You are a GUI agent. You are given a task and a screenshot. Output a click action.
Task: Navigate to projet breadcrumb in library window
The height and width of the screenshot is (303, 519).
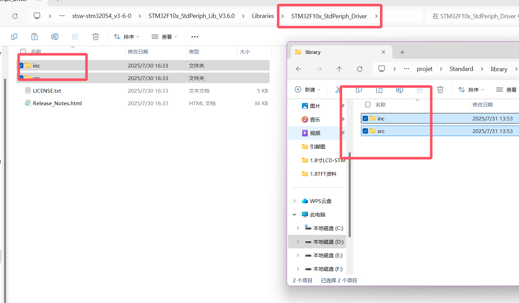coord(425,69)
